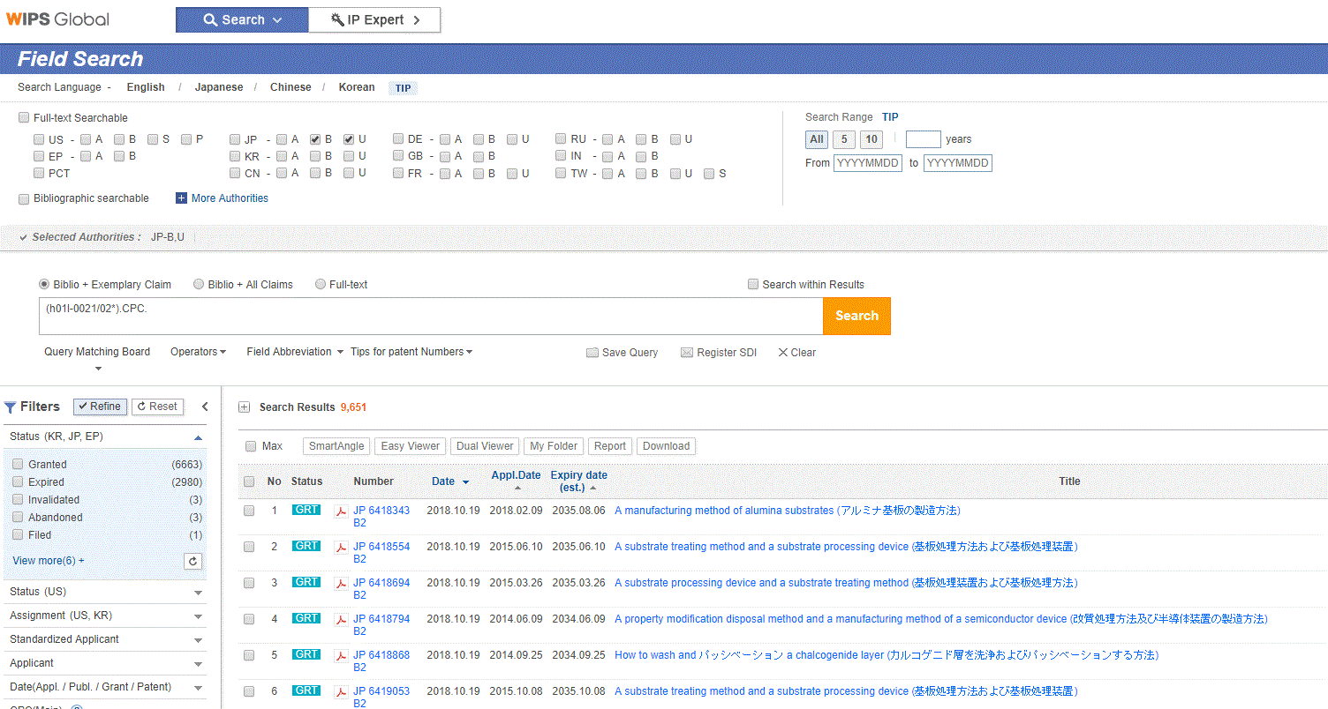Screen dimensions: 1328x709
Task: Open the JP 6418554 patent number link
Action: coord(381,547)
